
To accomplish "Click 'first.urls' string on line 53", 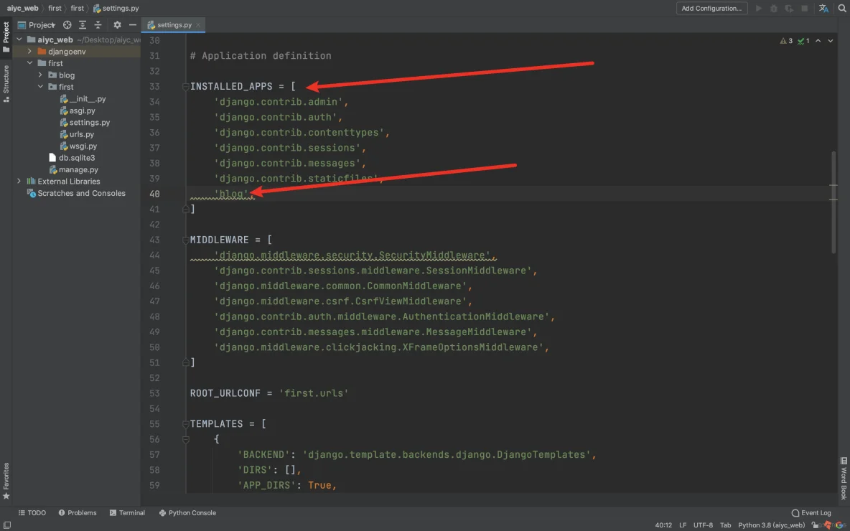I will (x=314, y=393).
